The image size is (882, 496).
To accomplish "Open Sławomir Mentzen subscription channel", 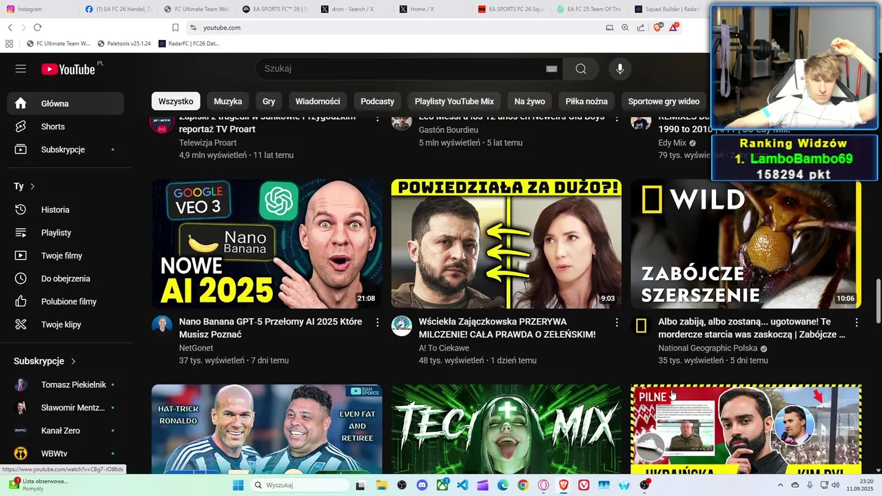I will coord(65,408).
